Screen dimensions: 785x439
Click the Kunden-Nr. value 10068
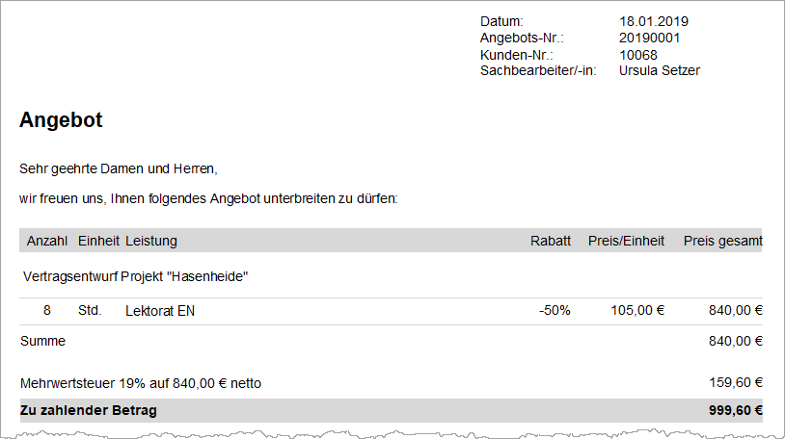click(x=637, y=55)
